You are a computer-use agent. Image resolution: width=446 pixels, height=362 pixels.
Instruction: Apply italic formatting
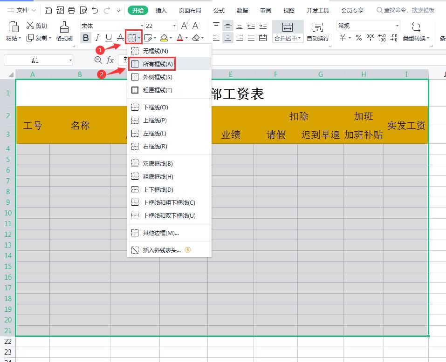[x=96, y=38]
